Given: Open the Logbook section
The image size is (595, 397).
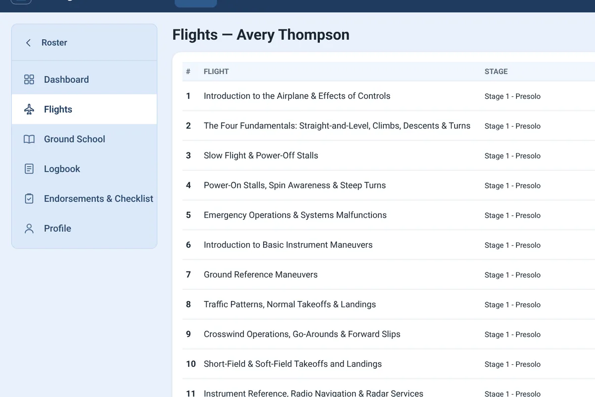Looking at the screenshot, I should (x=84, y=169).
